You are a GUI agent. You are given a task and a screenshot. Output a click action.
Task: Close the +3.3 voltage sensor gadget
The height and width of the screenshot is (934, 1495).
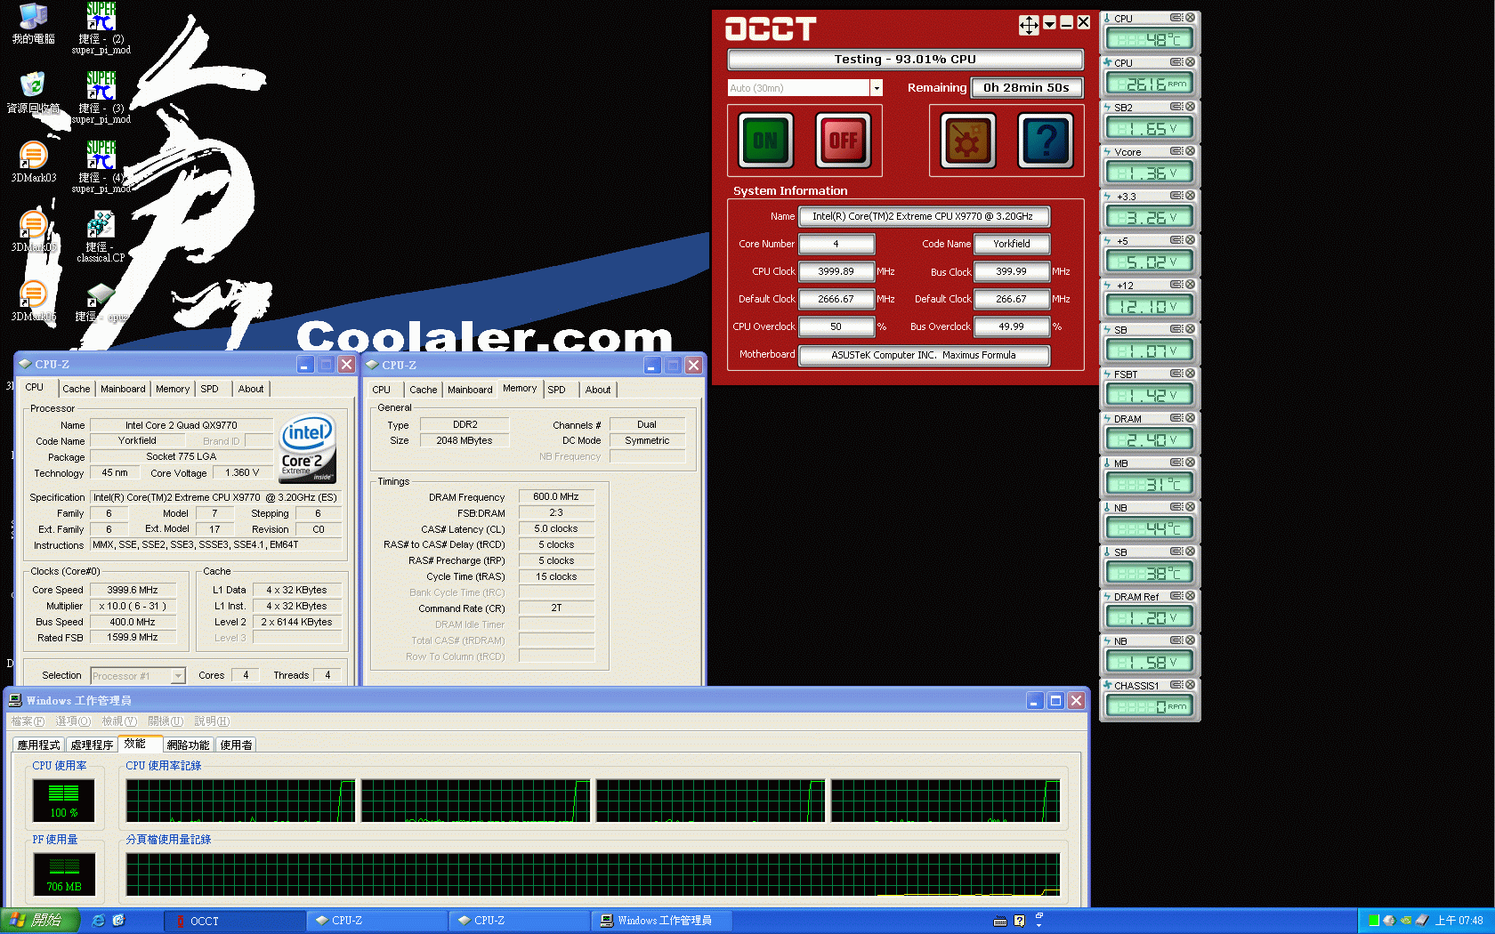pos(1190,196)
